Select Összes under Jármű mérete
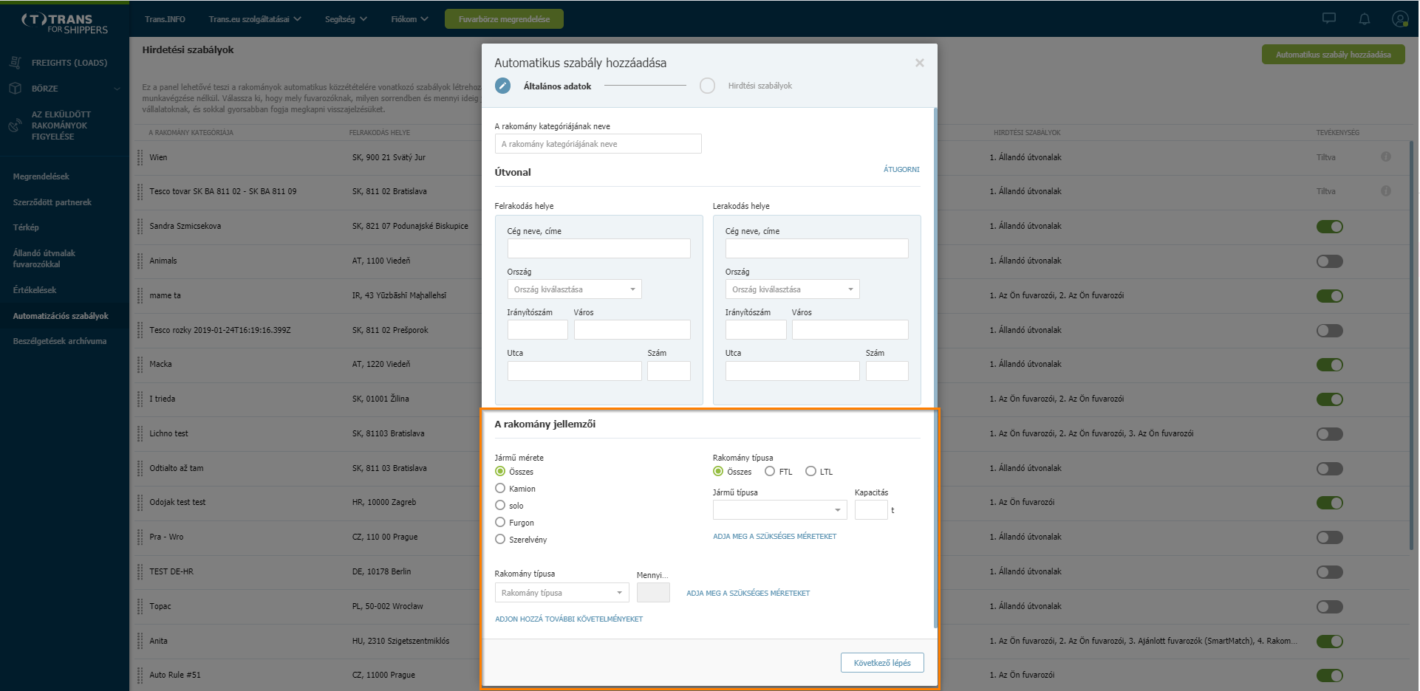 pyautogui.click(x=500, y=471)
